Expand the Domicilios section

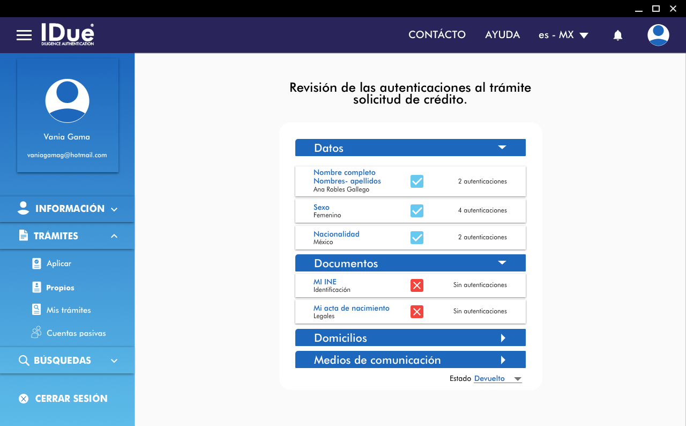click(x=503, y=338)
